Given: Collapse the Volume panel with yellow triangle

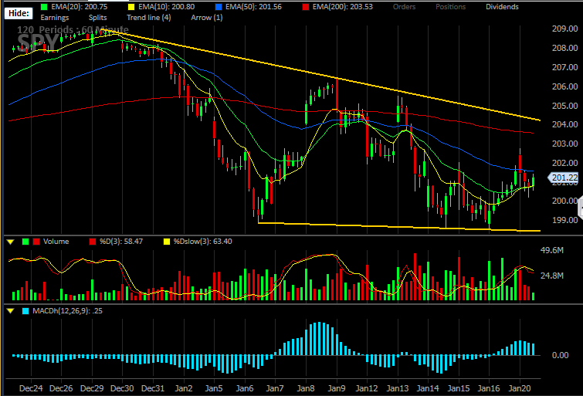Looking at the screenshot, I should tap(10, 242).
